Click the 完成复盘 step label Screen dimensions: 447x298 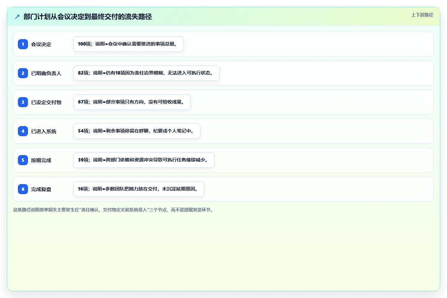point(41,189)
